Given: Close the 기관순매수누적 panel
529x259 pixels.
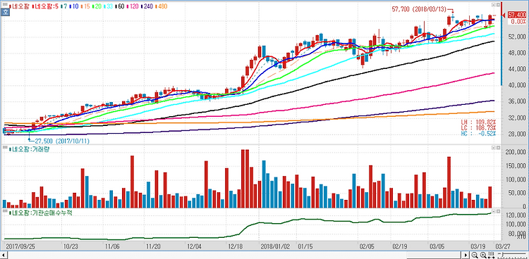Looking at the screenshot, I should pos(498,211).
